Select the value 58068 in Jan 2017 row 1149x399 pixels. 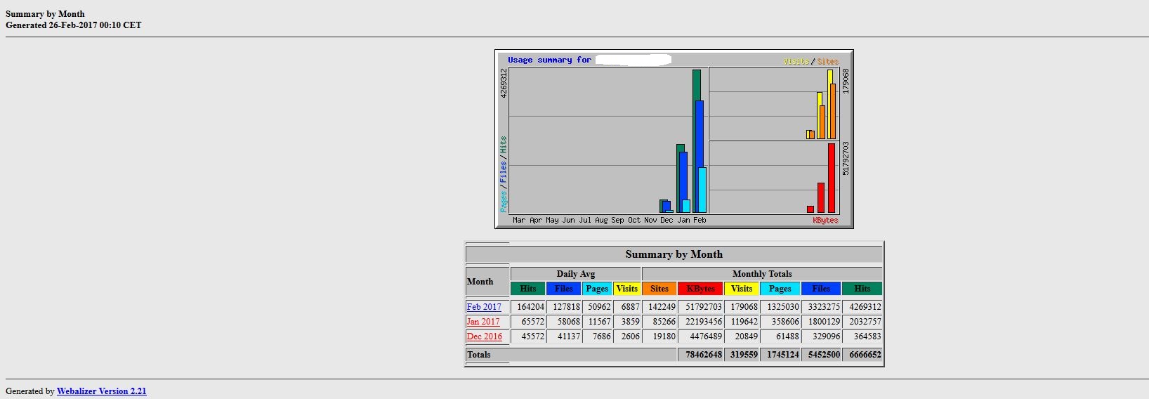tap(569, 322)
